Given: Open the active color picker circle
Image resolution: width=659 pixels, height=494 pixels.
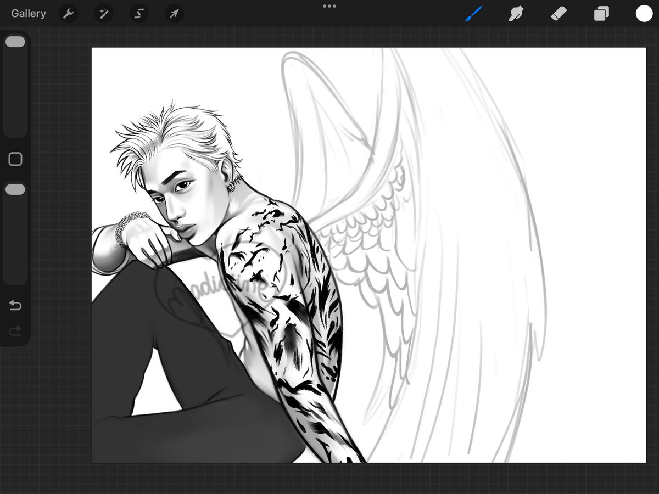Looking at the screenshot, I should (x=644, y=14).
